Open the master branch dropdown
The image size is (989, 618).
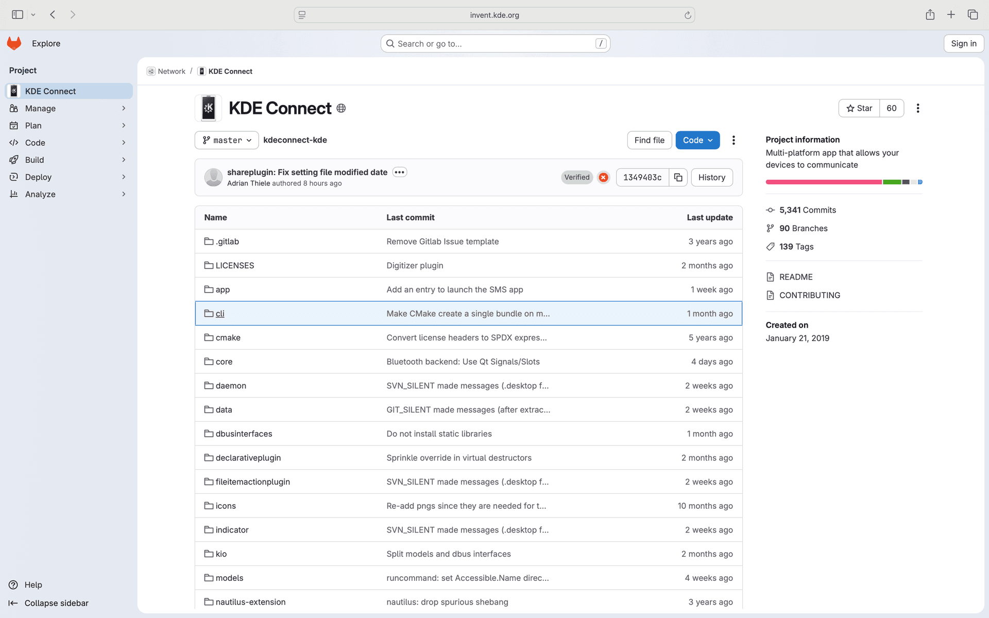tap(227, 140)
